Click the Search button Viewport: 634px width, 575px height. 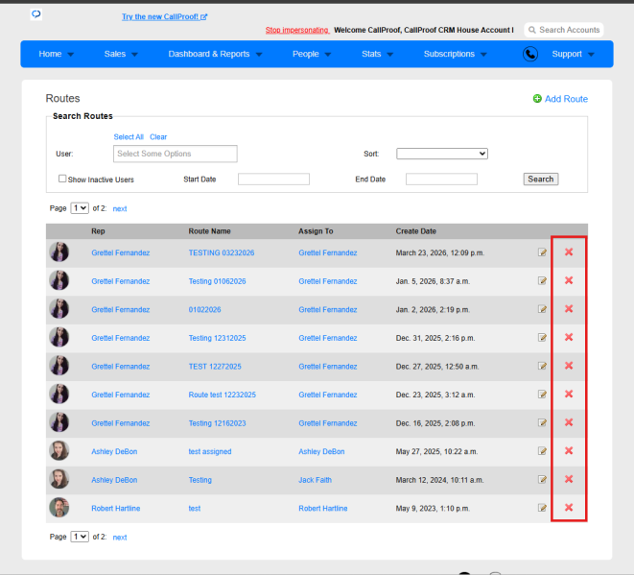tap(541, 180)
